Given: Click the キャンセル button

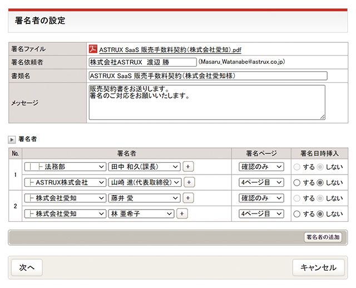Looking at the screenshot, I should point(318,267).
